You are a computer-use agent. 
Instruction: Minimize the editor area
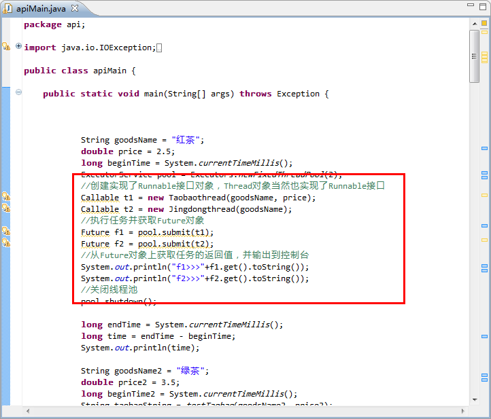(x=471, y=5)
